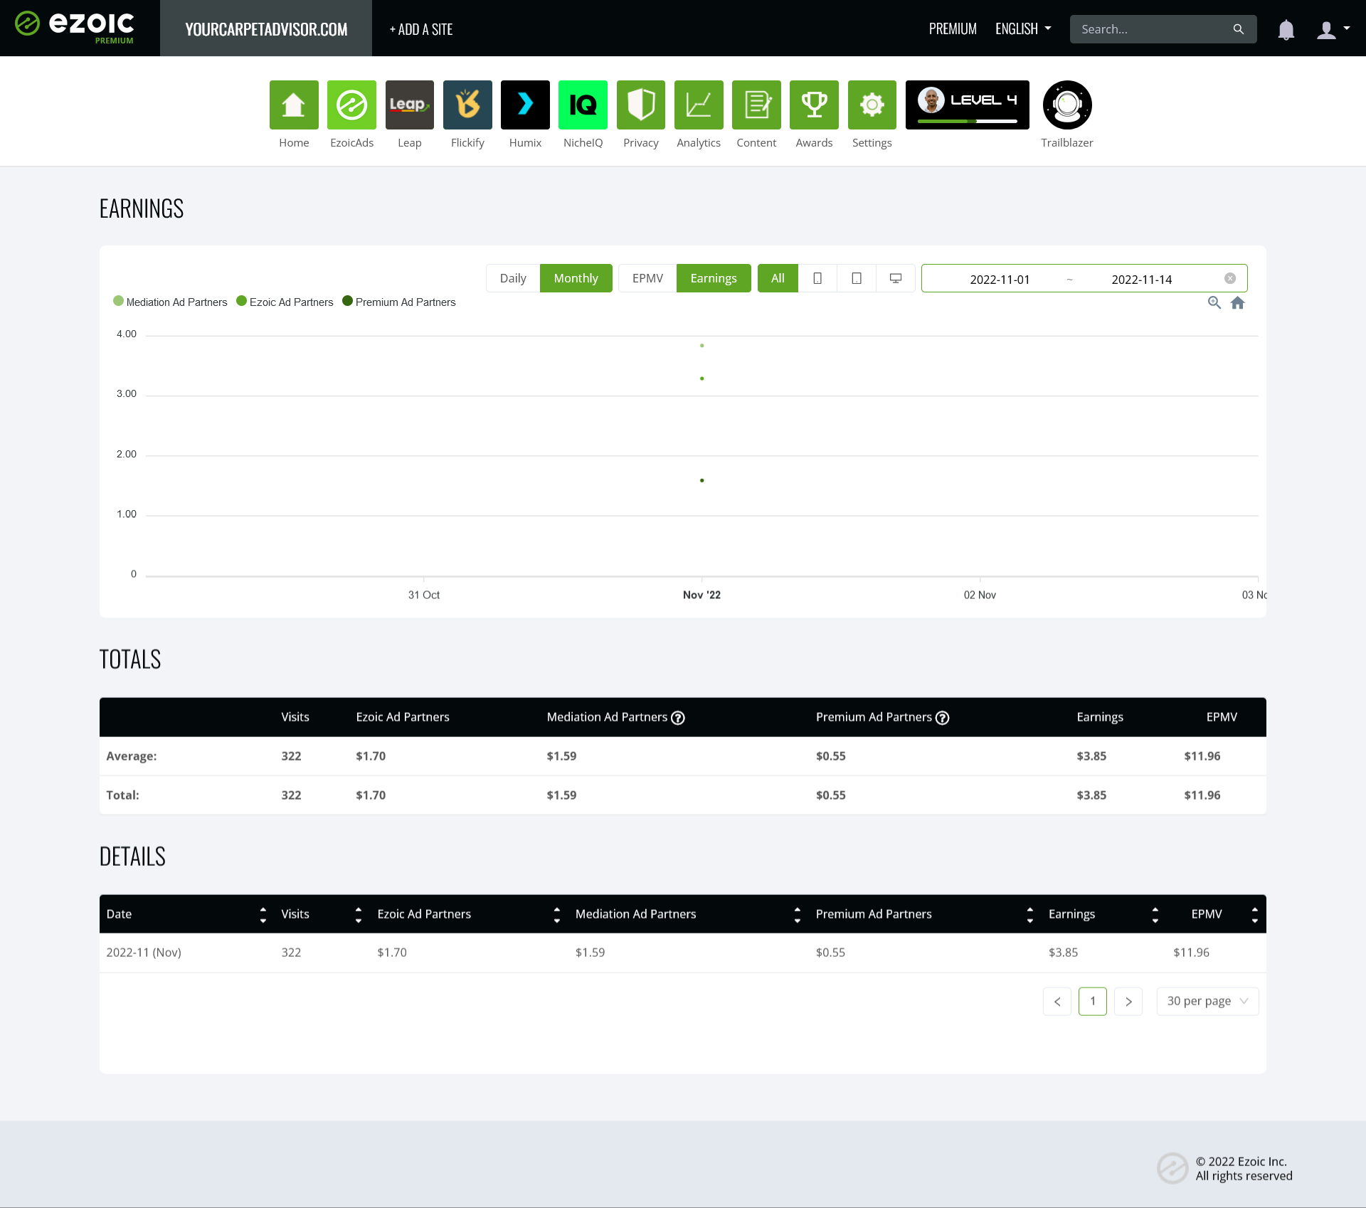Open the Analytics chart icon
The image size is (1366, 1208).
(699, 105)
